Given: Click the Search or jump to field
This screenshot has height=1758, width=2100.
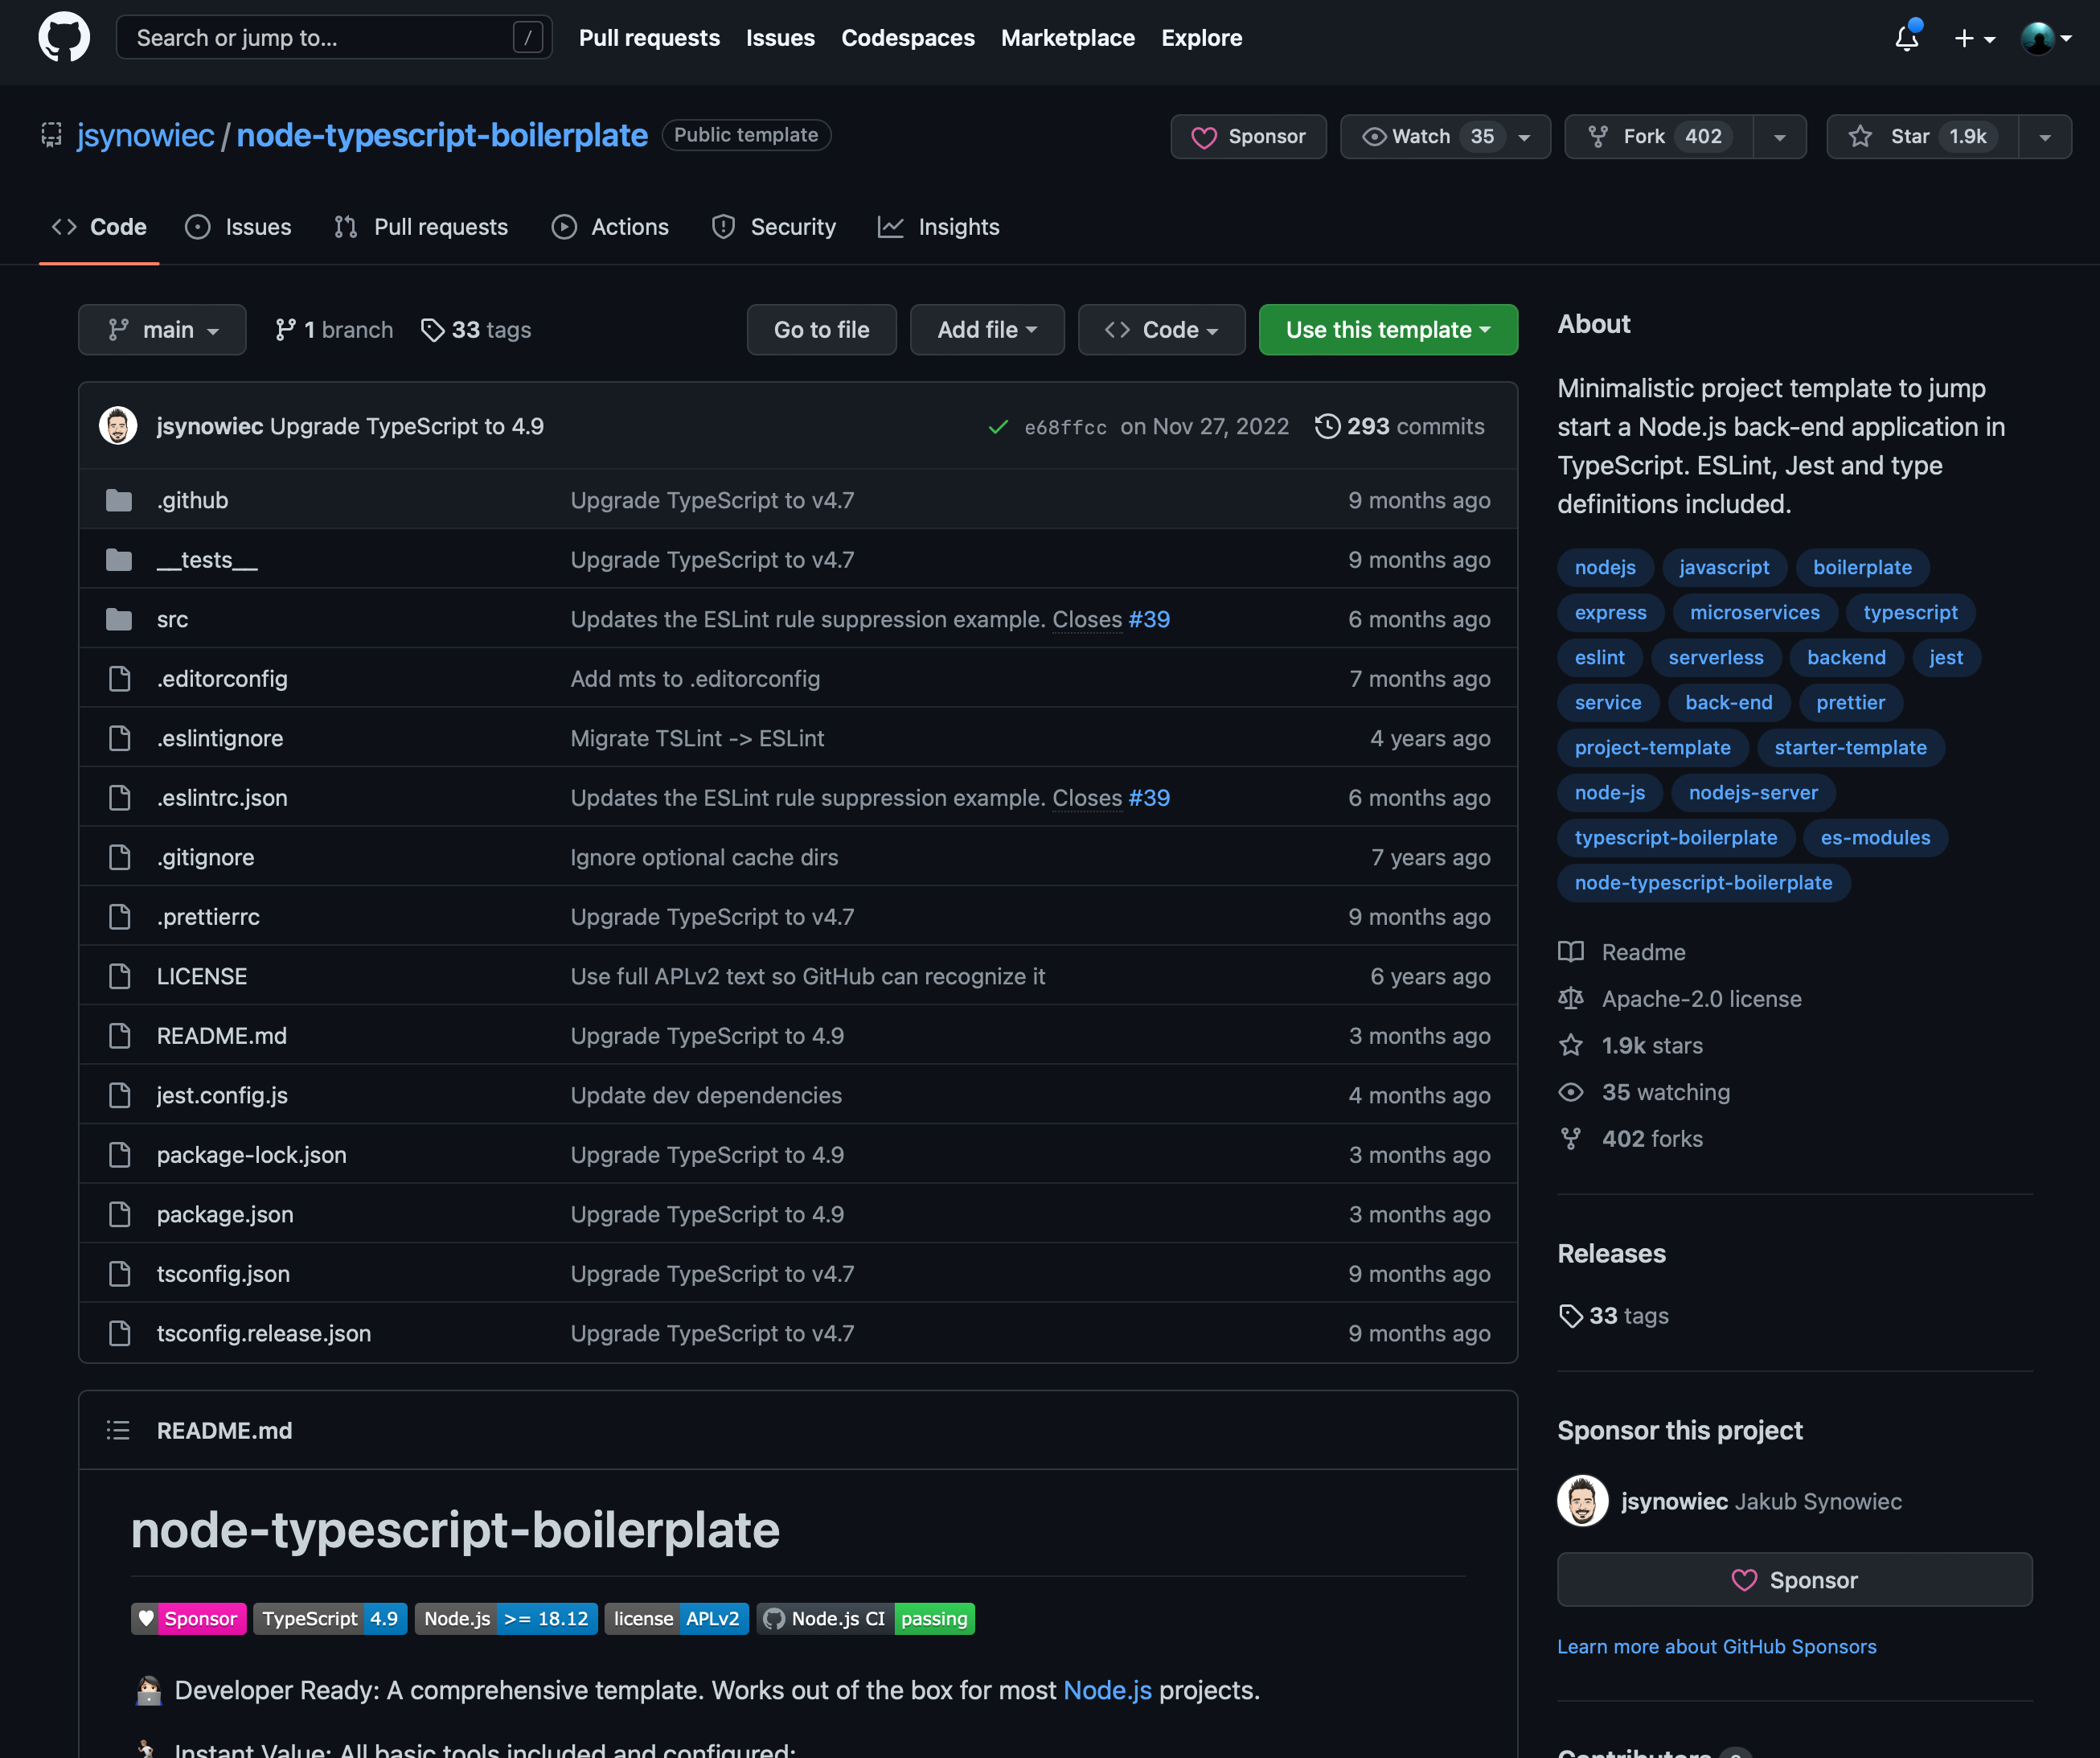Looking at the screenshot, I should pos(334,38).
